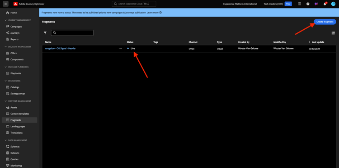Click the Fragments sidebar icon

pyautogui.click(x=8, y=120)
